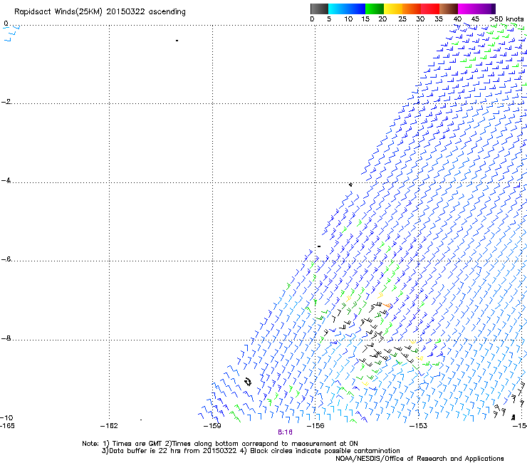Click the '-10' latitude axis label
The width and height of the screenshot is (527, 463).
6,418
